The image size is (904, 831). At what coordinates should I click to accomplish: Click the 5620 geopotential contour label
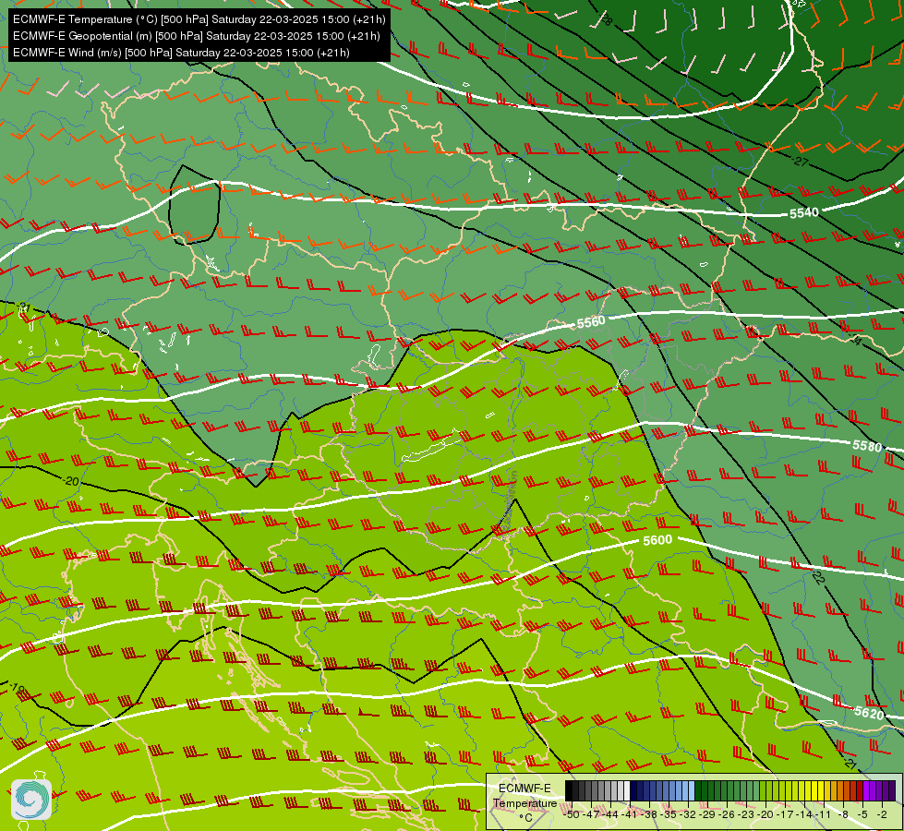pyautogui.click(x=869, y=714)
